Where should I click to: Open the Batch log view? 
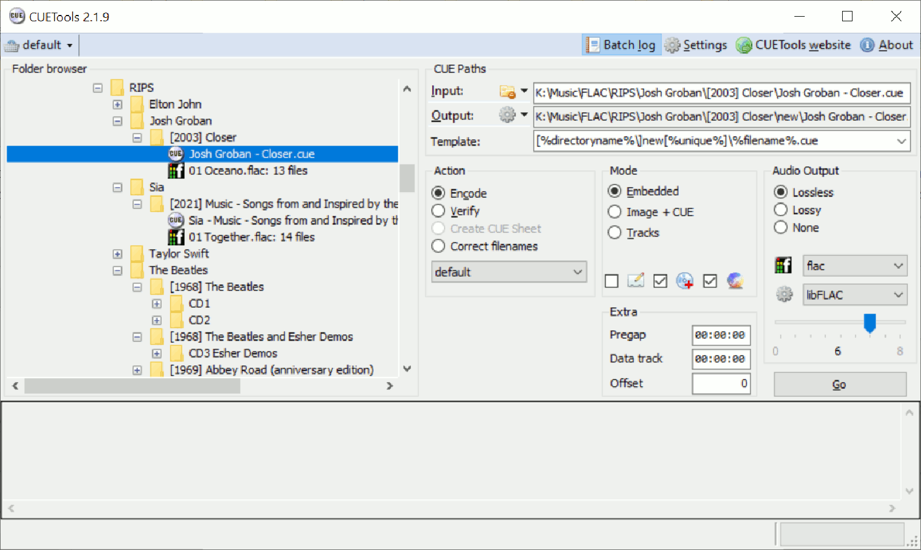621,45
